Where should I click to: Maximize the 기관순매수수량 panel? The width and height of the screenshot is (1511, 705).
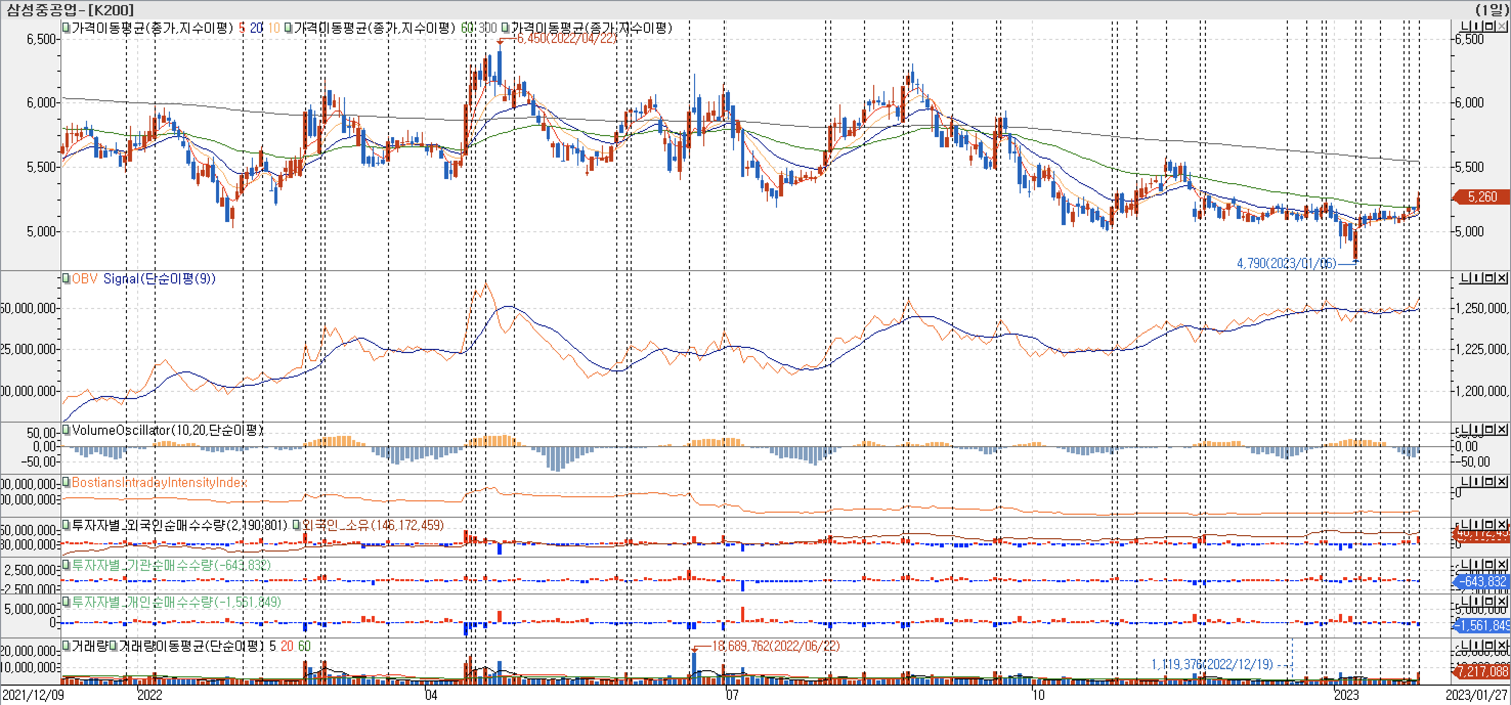[x=1490, y=564]
